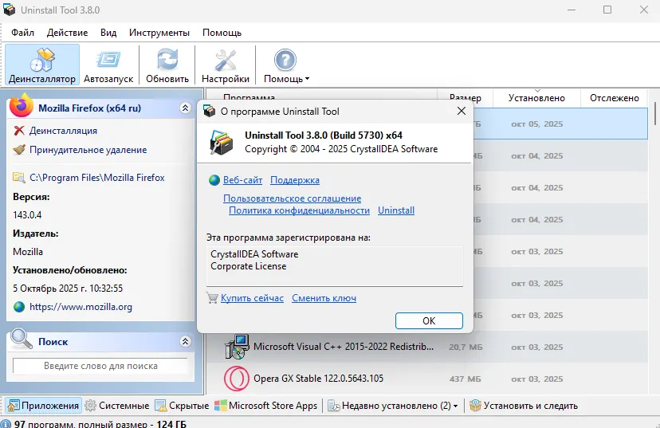Open the Недавно установлено dropdown
The width and height of the screenshot is (660, 428).
[x=455, y=406]
